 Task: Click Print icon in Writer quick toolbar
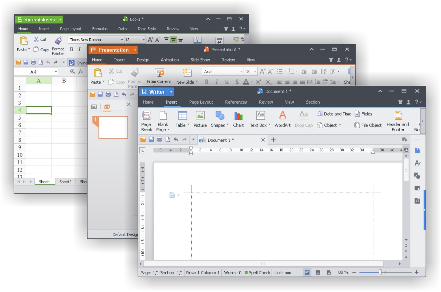pos(160,140)
